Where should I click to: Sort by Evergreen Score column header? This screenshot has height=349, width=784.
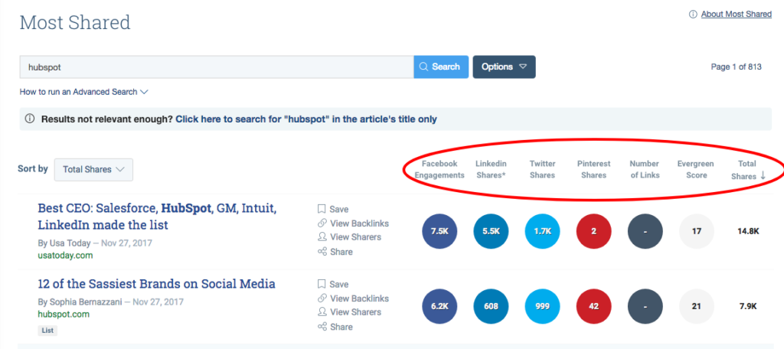(x=696, y=170)
